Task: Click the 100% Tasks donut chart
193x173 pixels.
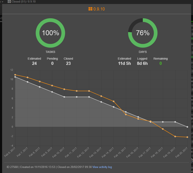Action: tap(51, 33)
